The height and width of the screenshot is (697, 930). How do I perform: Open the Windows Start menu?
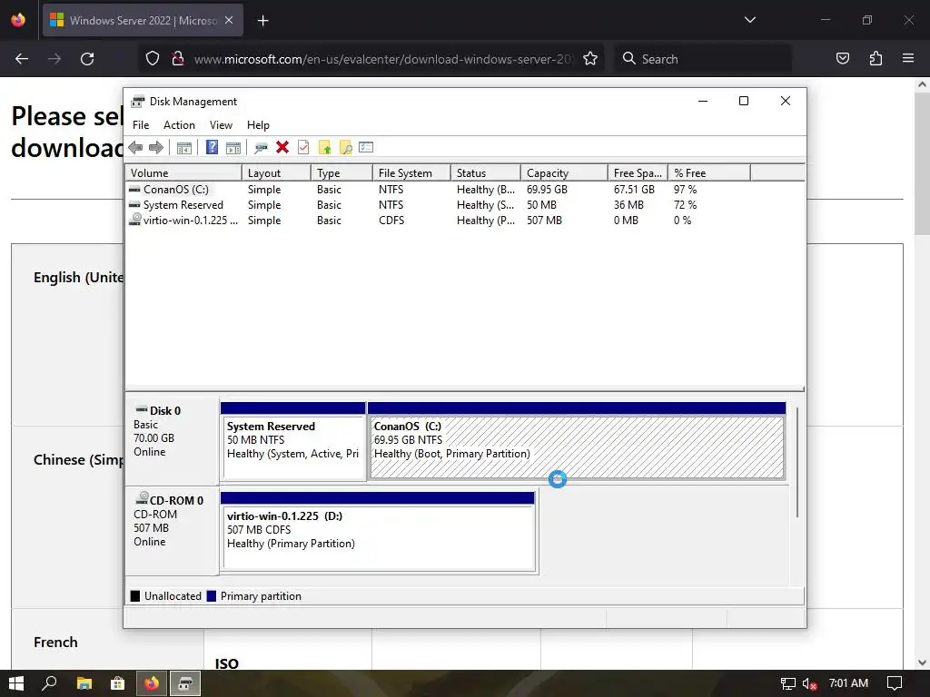coord(16,683)
